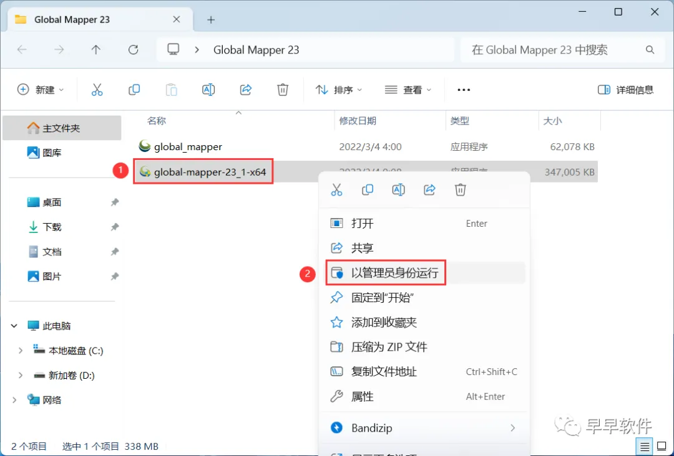Expand 本地磁盘 (C:) node
The width and height of the screenshot is (674, 456).
(x=20, y=351)
